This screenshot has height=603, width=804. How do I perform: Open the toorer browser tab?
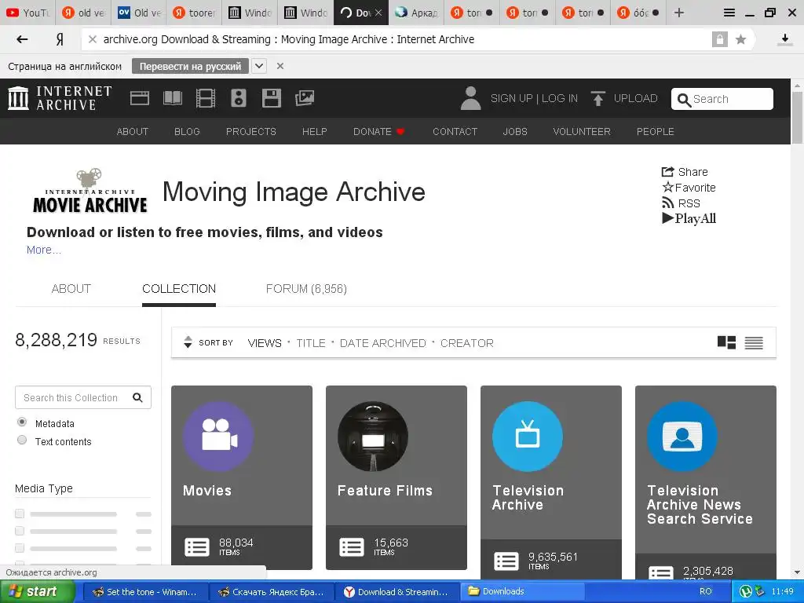194,13
